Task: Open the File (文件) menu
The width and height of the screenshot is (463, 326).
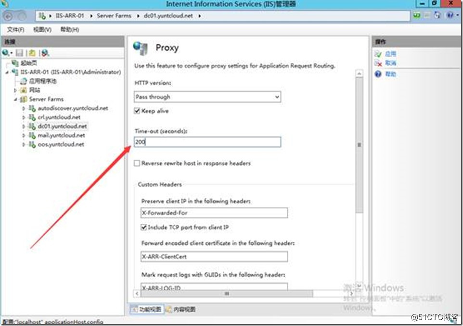Action: point(15,29)
